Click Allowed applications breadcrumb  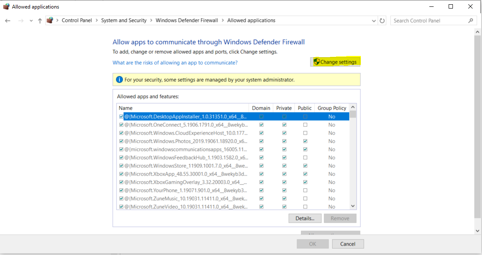[251, 20]
